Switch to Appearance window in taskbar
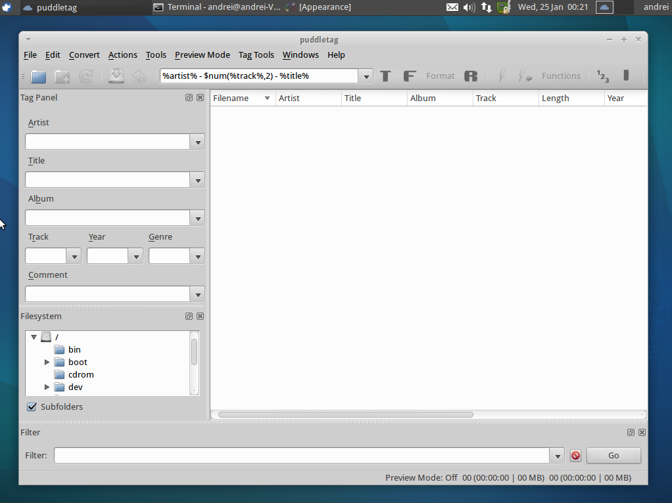This screenshot has width=672, height=503. click(320, 7)
